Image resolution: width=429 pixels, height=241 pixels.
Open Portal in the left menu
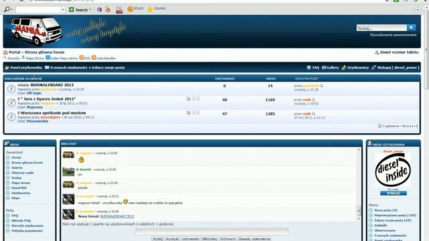click(x=16, y=158)
